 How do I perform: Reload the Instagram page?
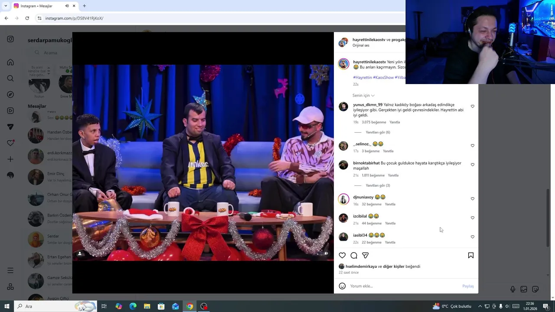tap(27, 18)
